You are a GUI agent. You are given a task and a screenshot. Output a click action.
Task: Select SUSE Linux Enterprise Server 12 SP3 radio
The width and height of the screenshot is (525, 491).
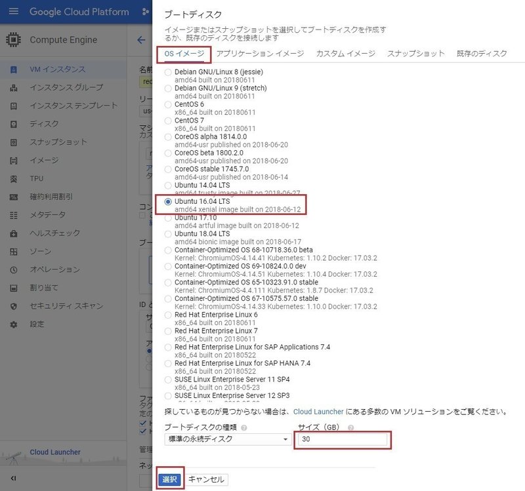[168, 396]
